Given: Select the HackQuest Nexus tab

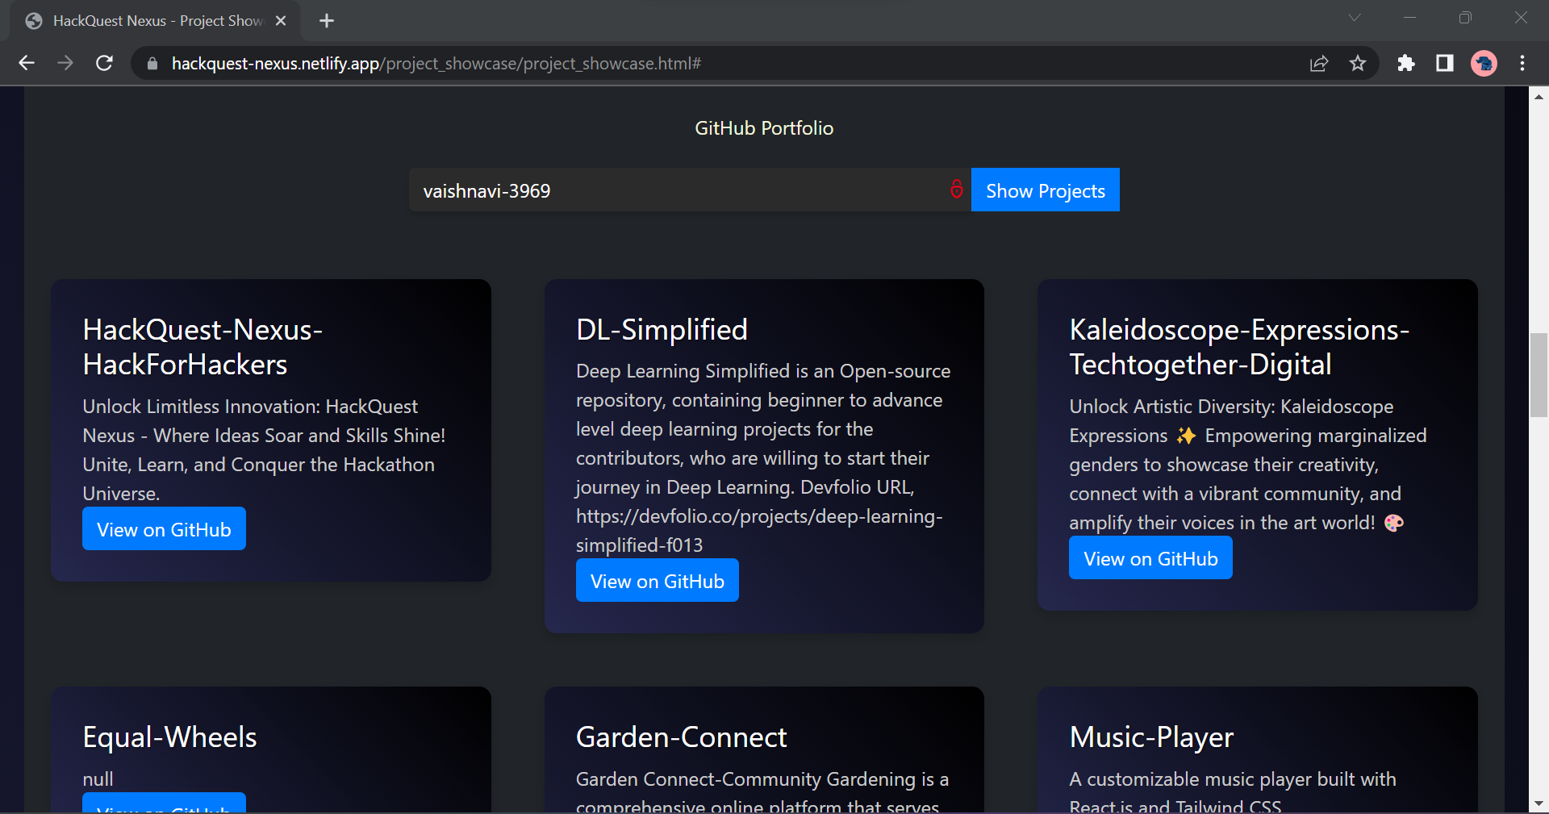Looking at the screenshot, I should (x=155, y=21).
